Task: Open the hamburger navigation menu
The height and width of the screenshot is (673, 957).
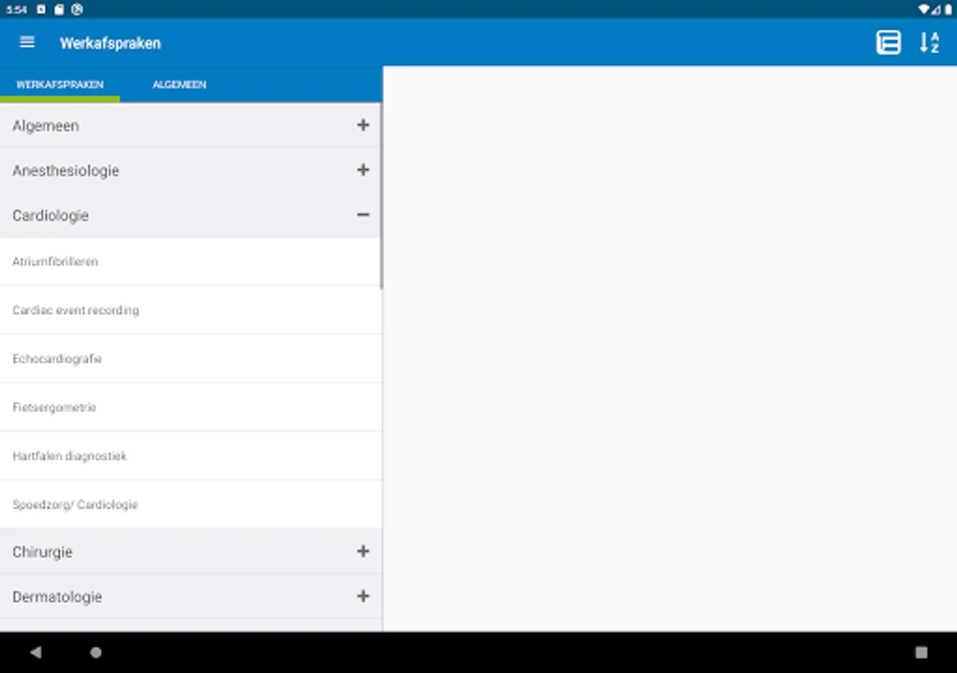Action: click(x=27, y=43)
